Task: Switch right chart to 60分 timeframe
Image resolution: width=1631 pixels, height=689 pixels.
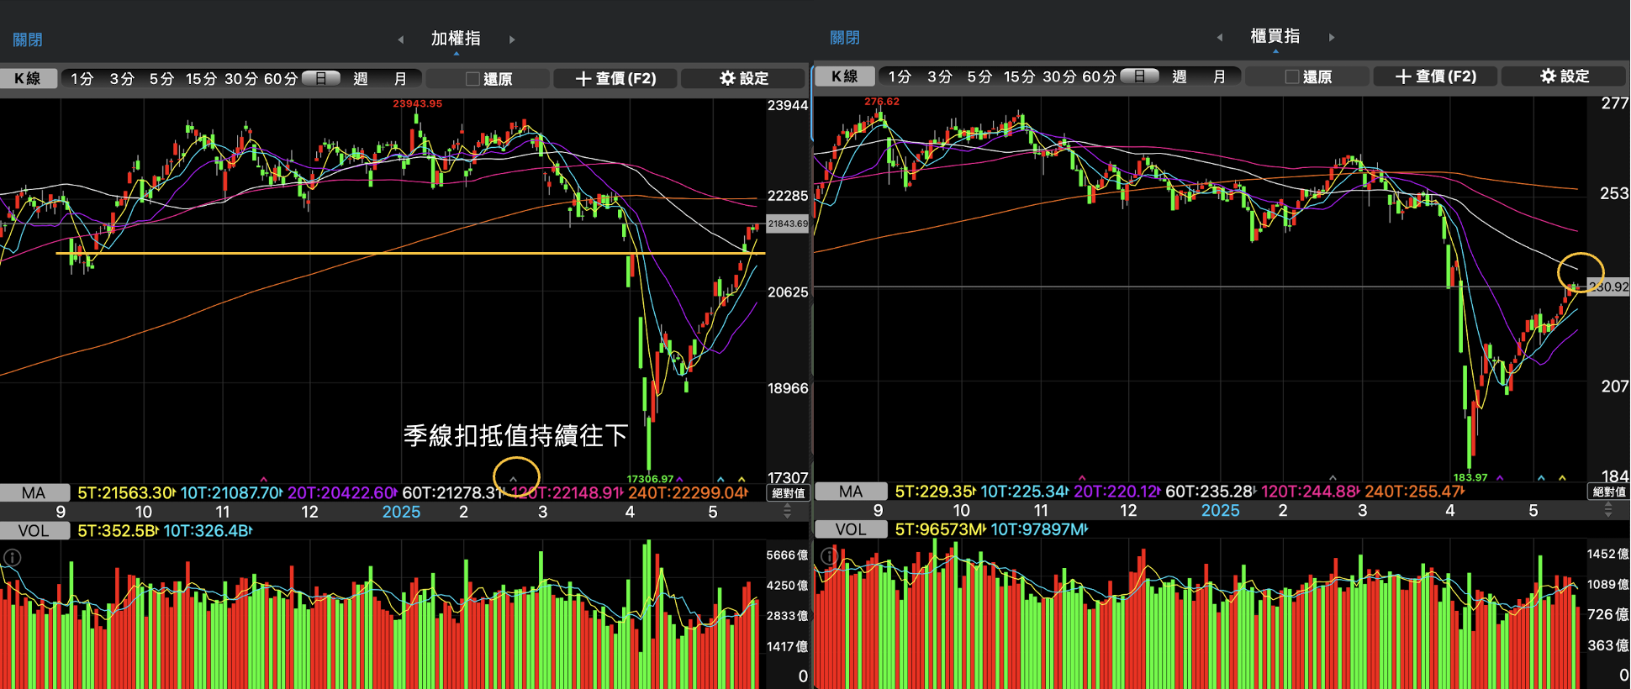Action: (1098, 77)
